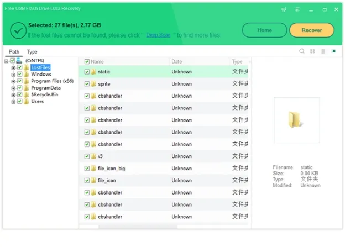The image size is (345, 247).
Task: Toggle the select-all Name checkbox
Action: point(87,61)
